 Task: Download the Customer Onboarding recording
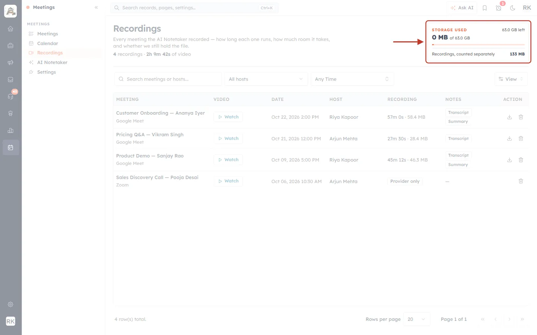(x=509, y=117)
